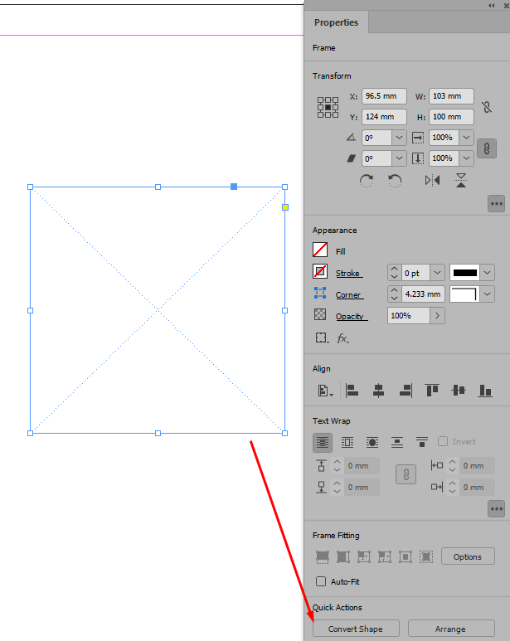Image resolution: width=510 pixels, height=641 pixels.
Task: Select No text wrap
Action: [323, 442]
